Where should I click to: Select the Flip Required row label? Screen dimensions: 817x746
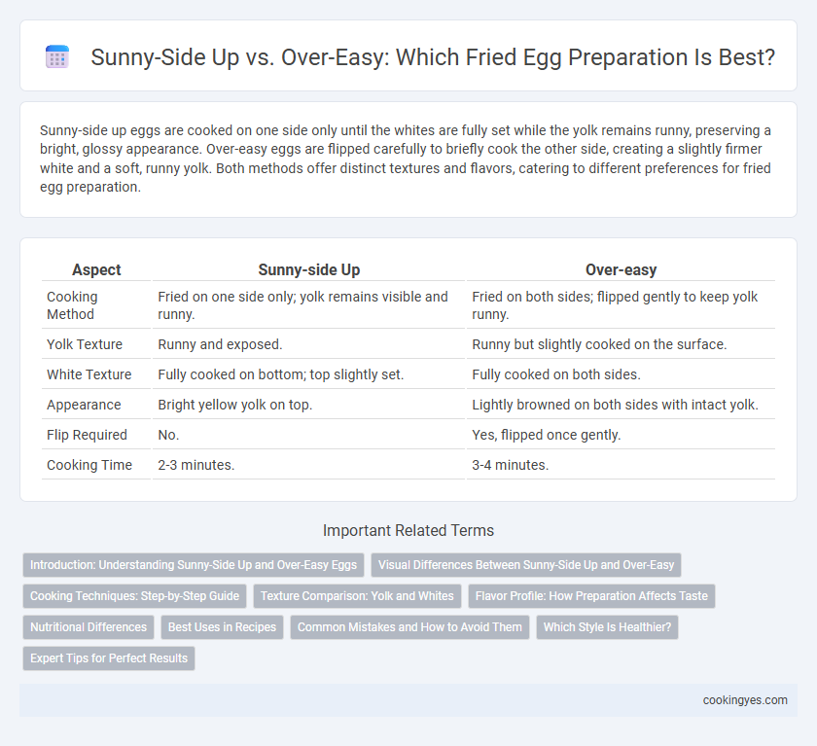click(x=87, y=435)
